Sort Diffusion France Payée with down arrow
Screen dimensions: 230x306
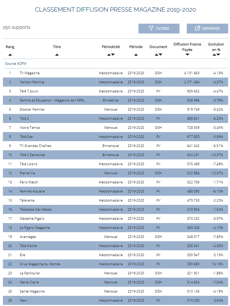coord(187,55)
